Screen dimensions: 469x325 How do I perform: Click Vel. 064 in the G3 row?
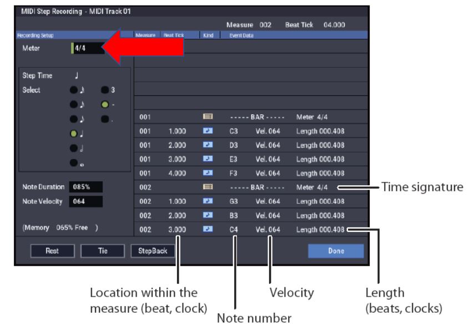tap(268, 201)
